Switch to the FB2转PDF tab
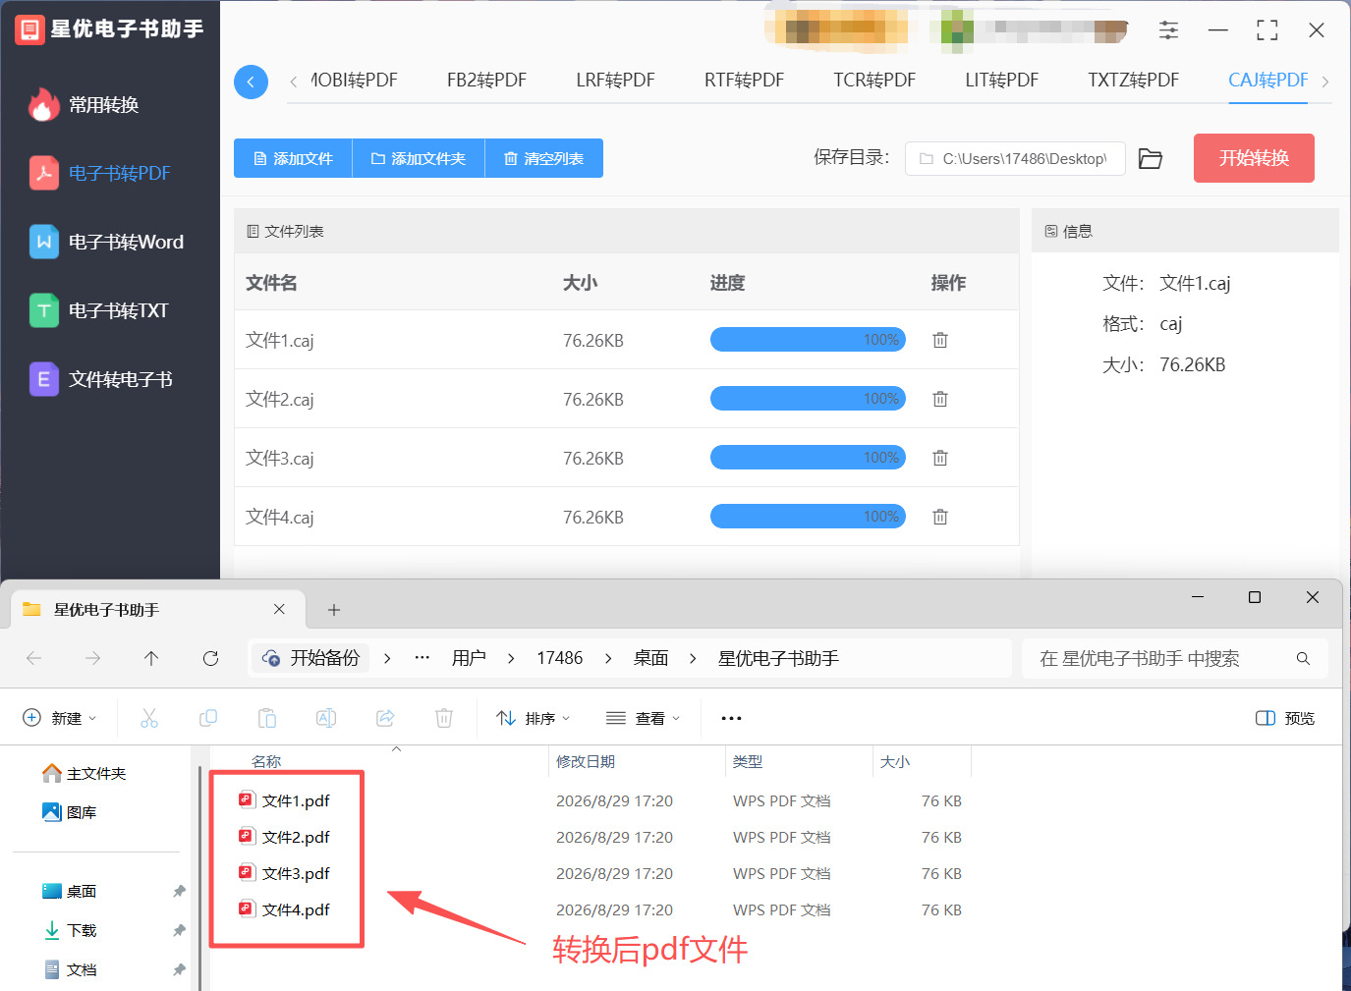Screen dimensions: 1351x991 pyautogui.click(x=486, y=81)
